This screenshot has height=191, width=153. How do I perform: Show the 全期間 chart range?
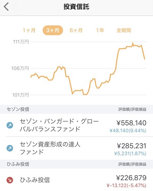coord(124,30)
